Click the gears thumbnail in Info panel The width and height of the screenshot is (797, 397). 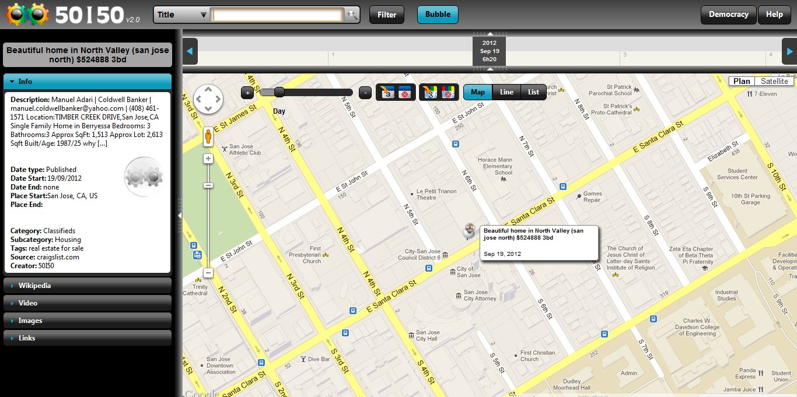pyautogui.click(x=144, y=177)
